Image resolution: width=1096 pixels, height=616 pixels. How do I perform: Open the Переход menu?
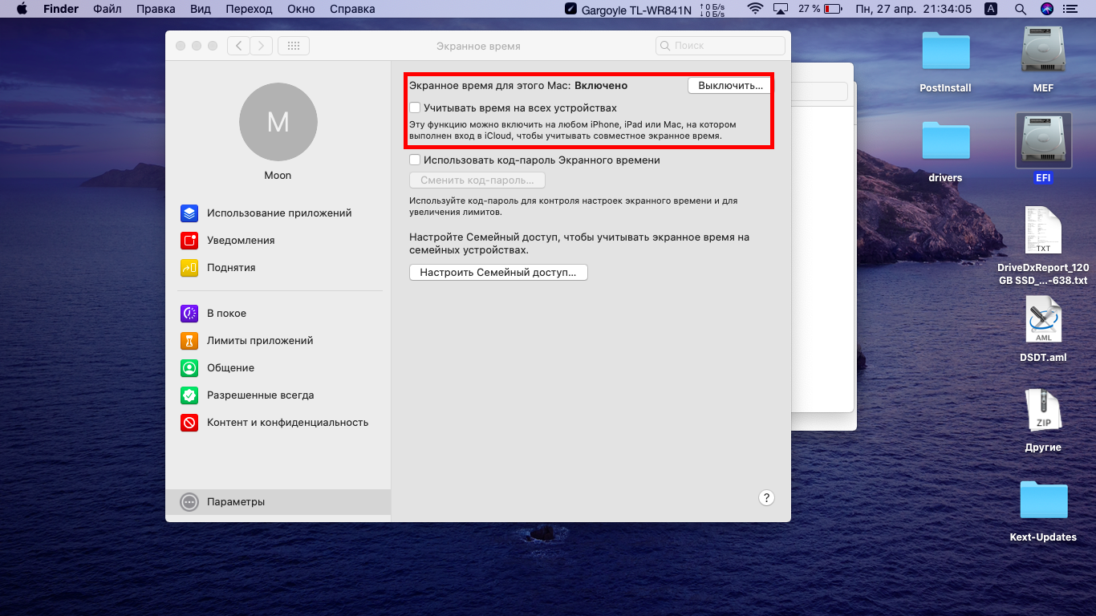(x=249, y=9)
